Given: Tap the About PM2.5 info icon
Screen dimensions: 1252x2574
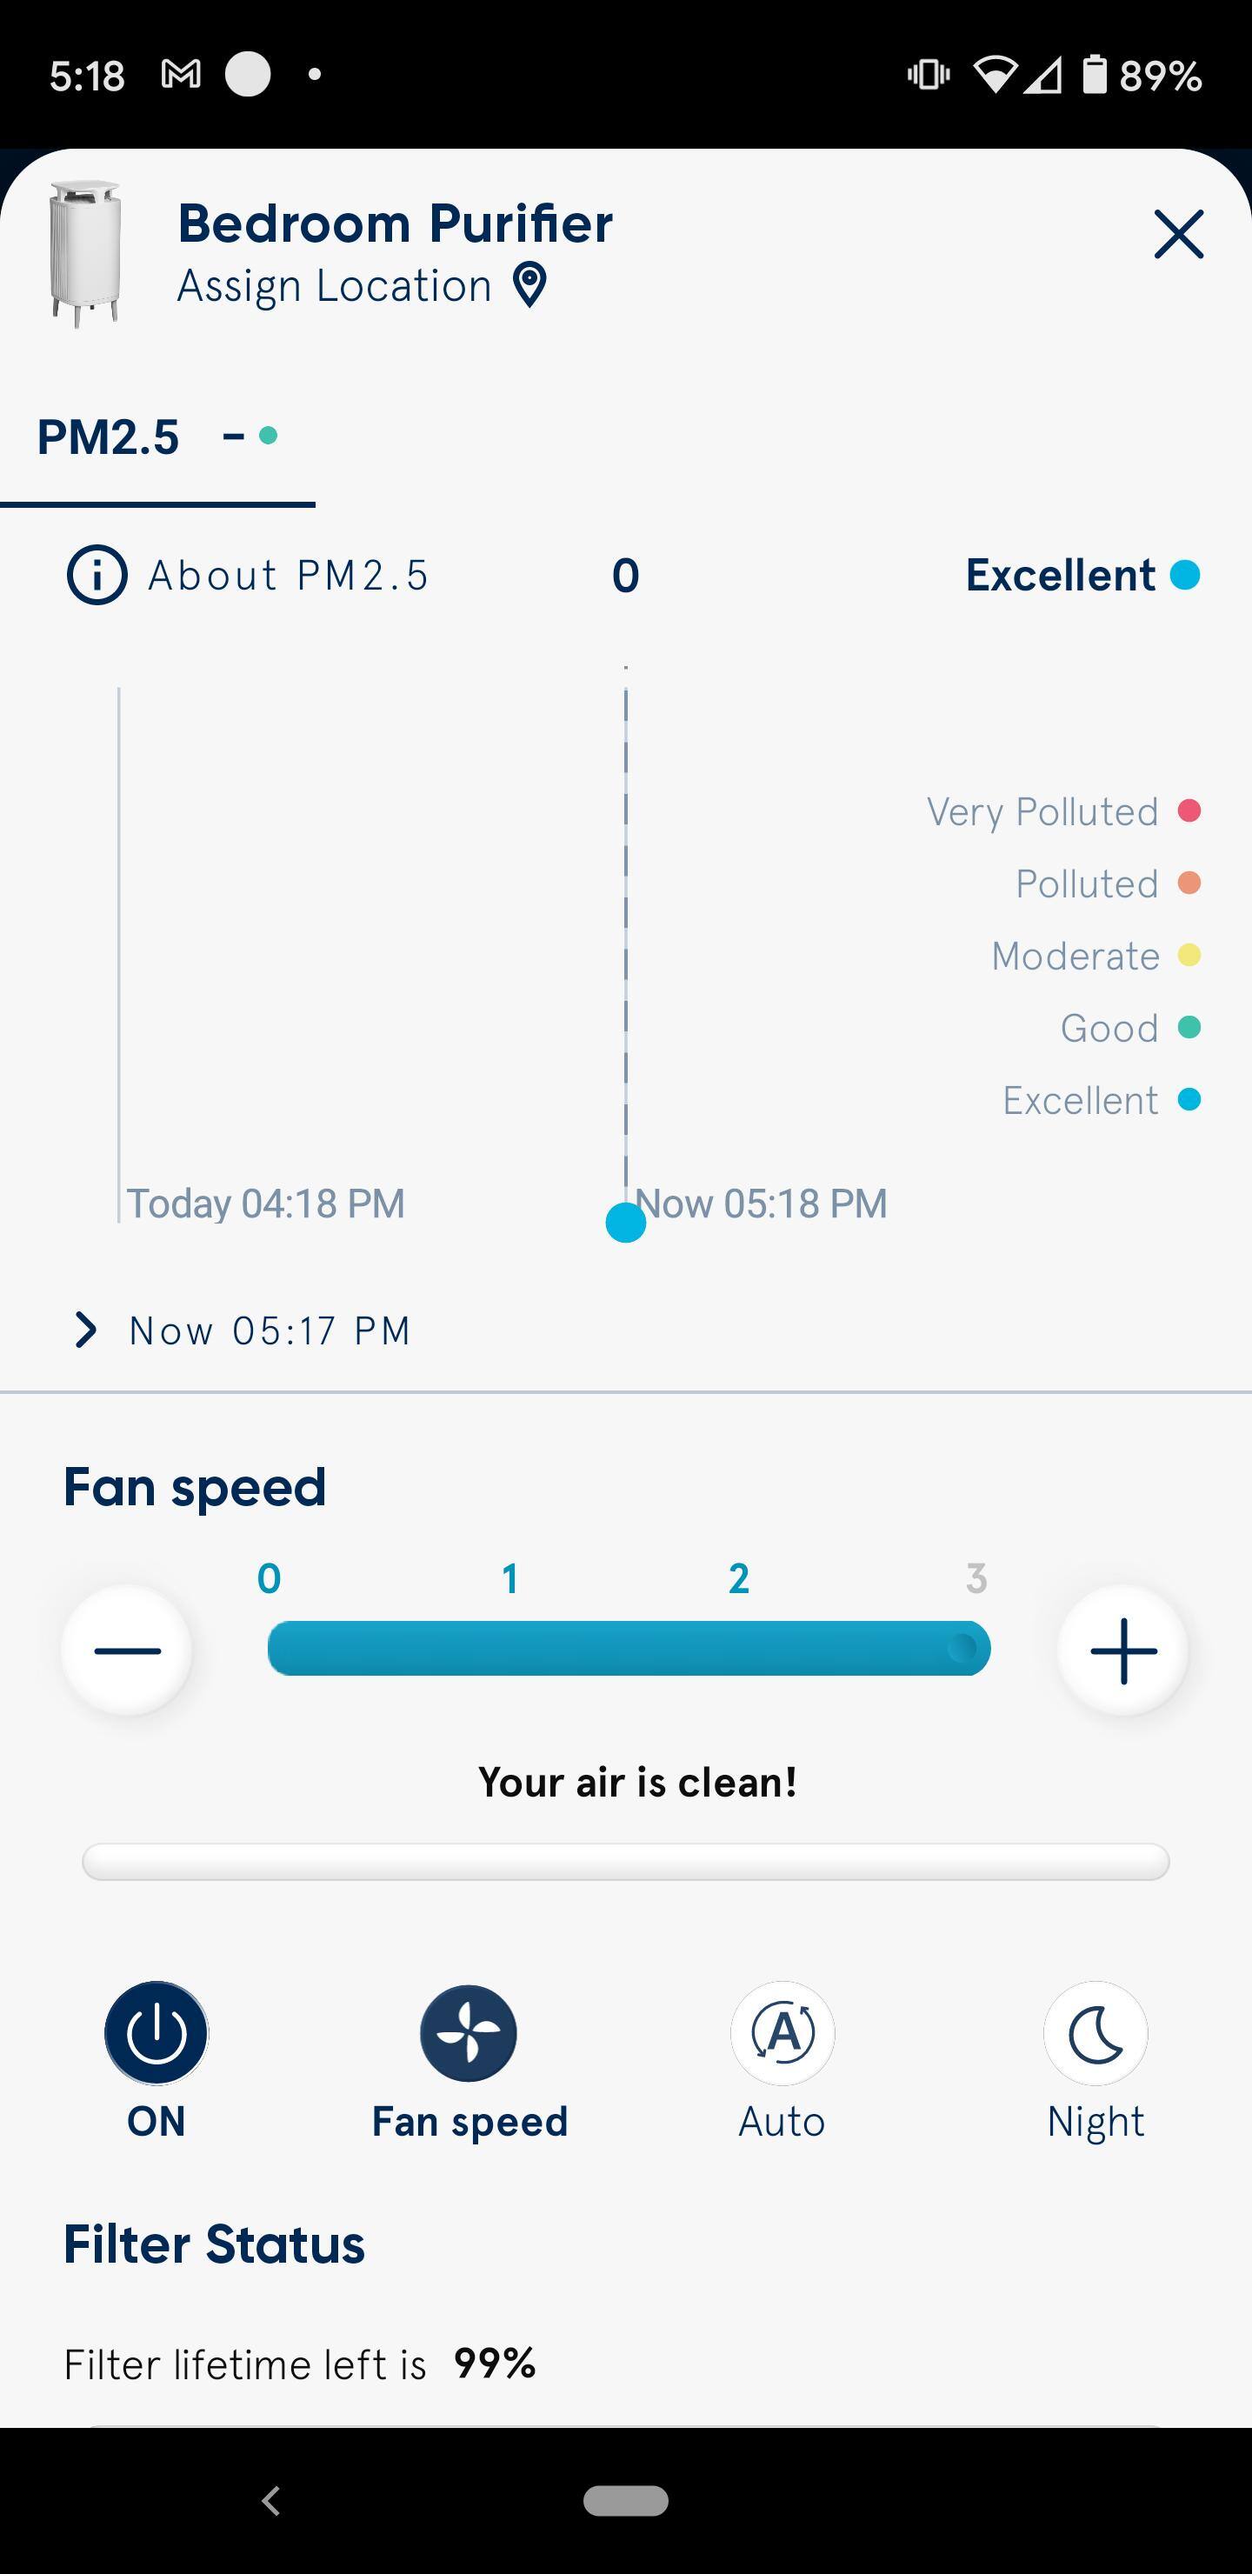Looking at the screenshot, I should click(x=97, y=576).
